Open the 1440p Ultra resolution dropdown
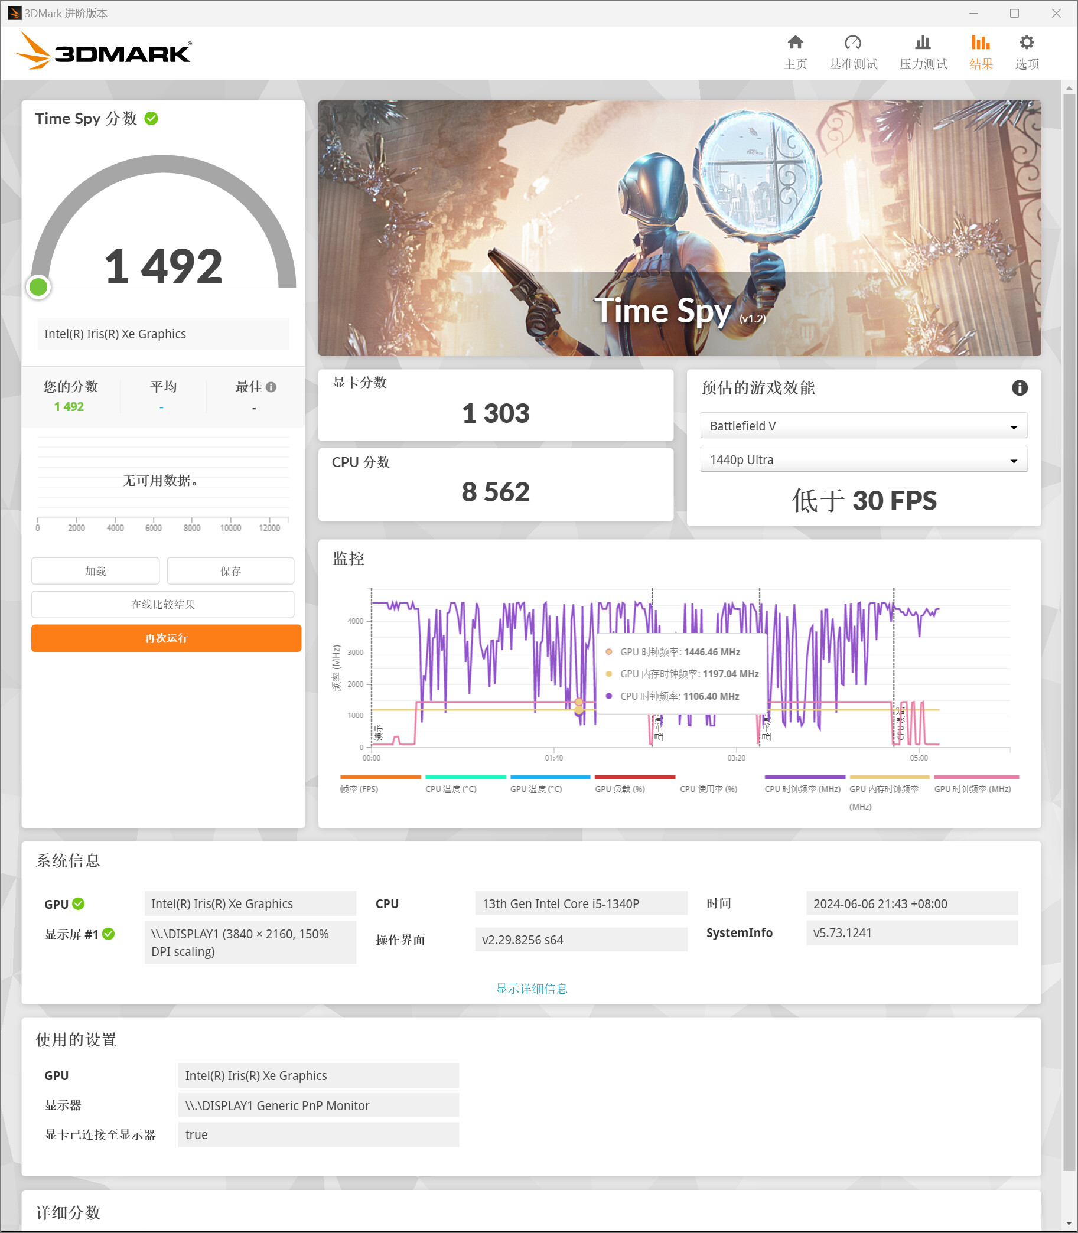This screenshot has height=1233, width=1078. [863, 460]
